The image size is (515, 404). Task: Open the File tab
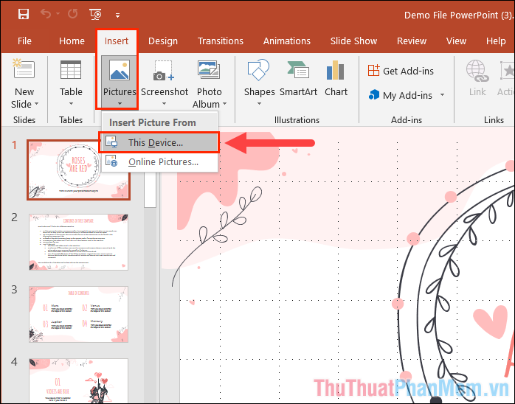(x=24, y=41)
